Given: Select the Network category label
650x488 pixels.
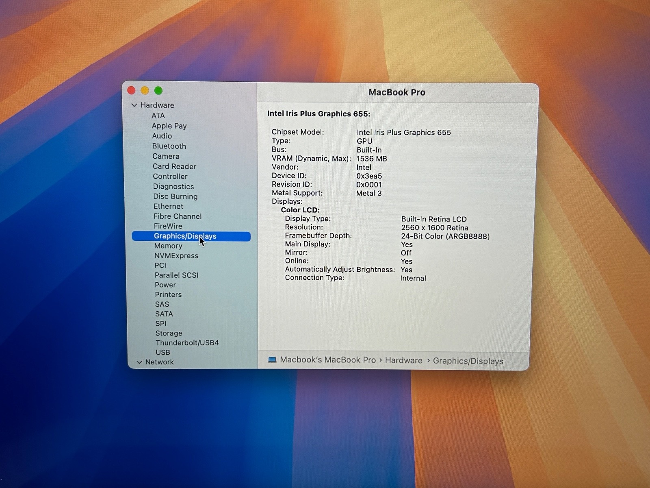Looking at the screenshot, I should click(x=159, y=362).
